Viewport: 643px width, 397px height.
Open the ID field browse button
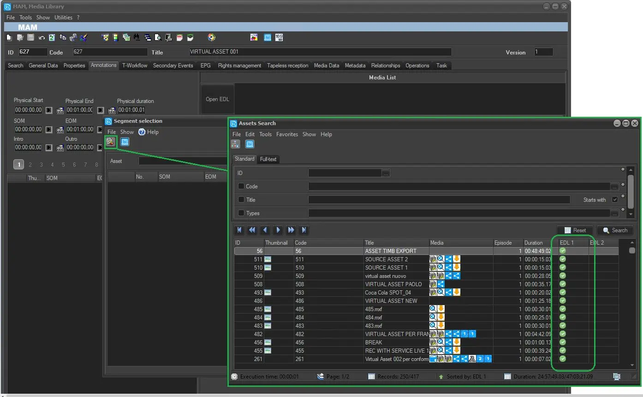tap(386, 173)
